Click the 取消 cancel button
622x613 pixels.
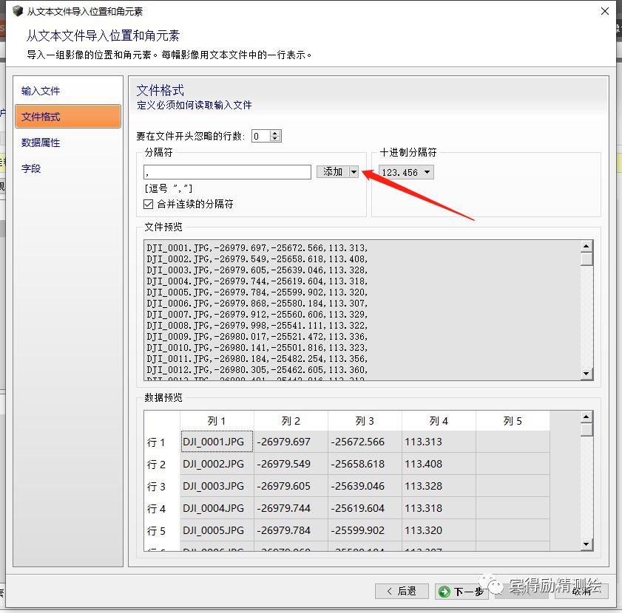click(x=581, y=591)
